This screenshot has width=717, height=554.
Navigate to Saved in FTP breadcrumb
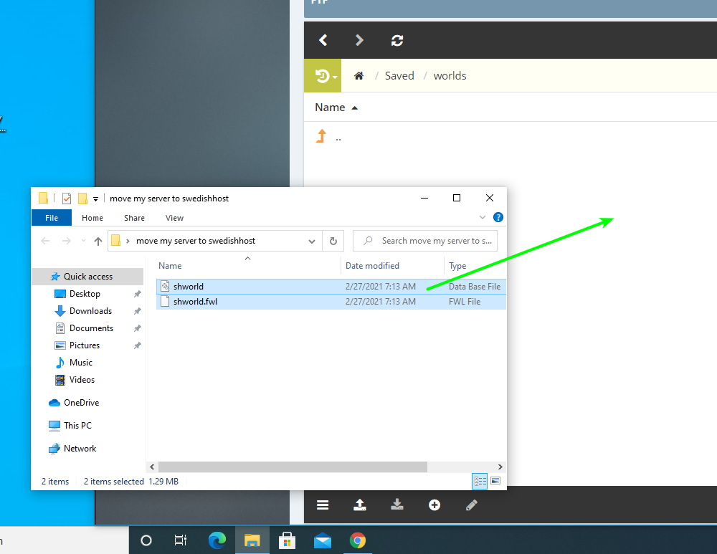pyautogui.click(x=399, y=76)
